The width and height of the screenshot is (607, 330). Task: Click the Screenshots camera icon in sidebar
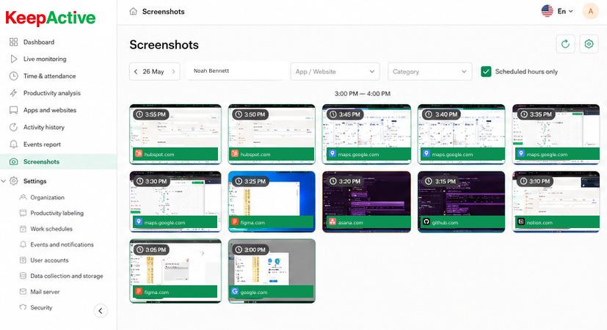pyautogui.click(x=13, y=162)
